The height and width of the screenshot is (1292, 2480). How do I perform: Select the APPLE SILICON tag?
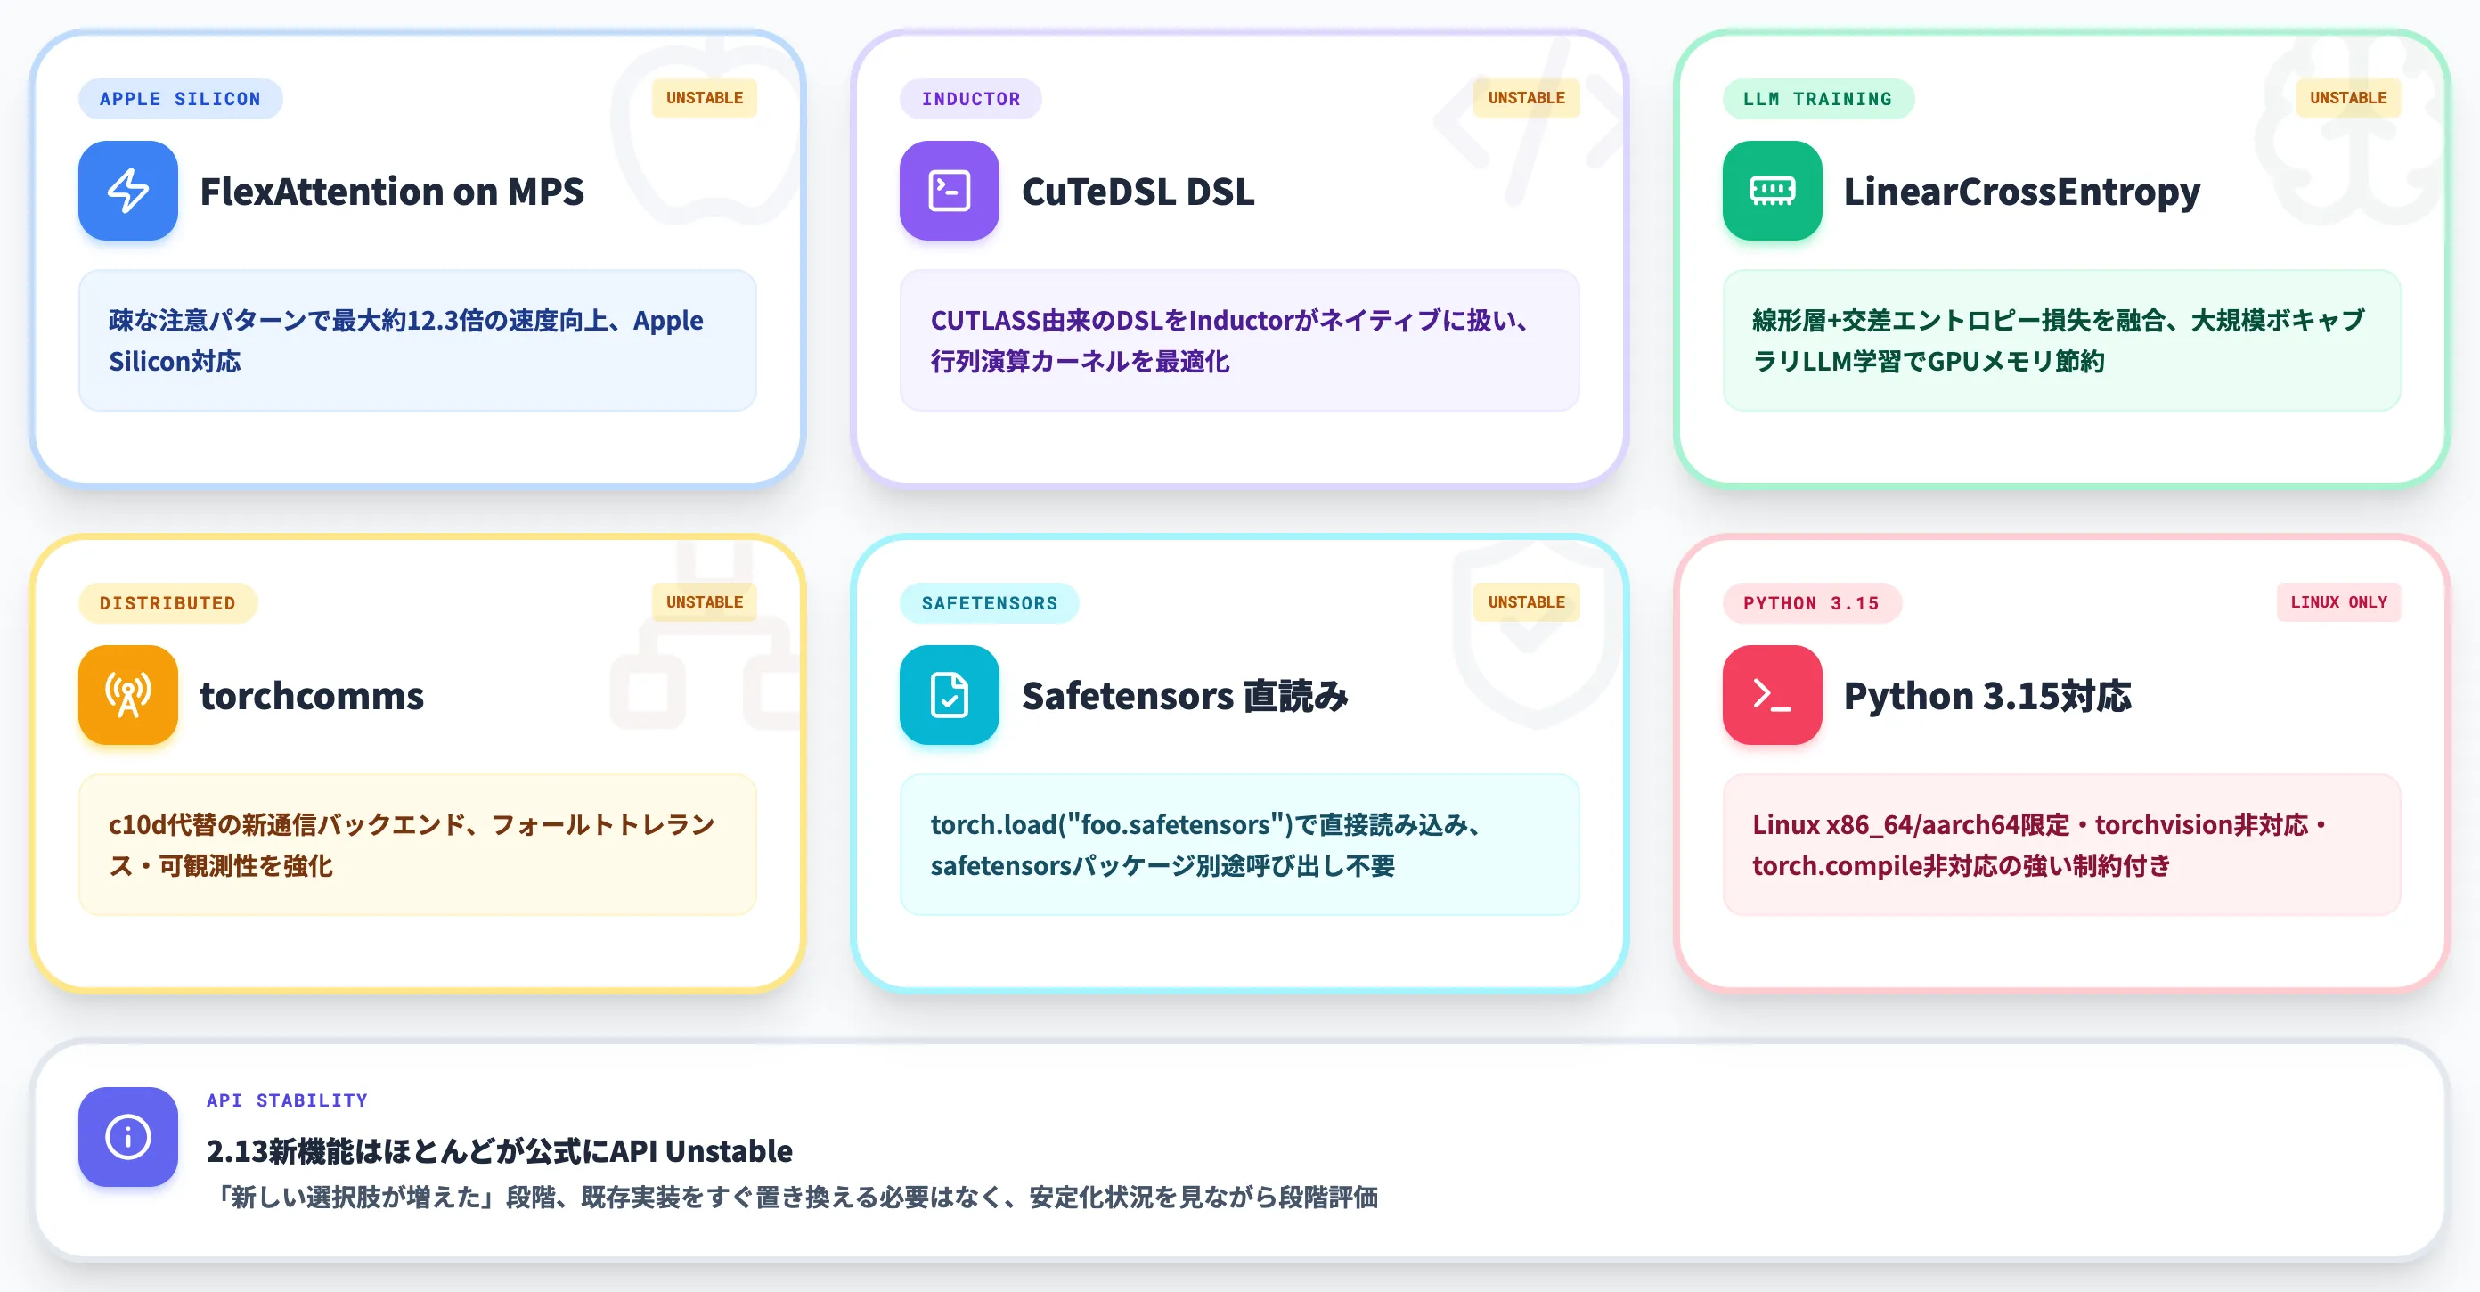coord(180,99)
